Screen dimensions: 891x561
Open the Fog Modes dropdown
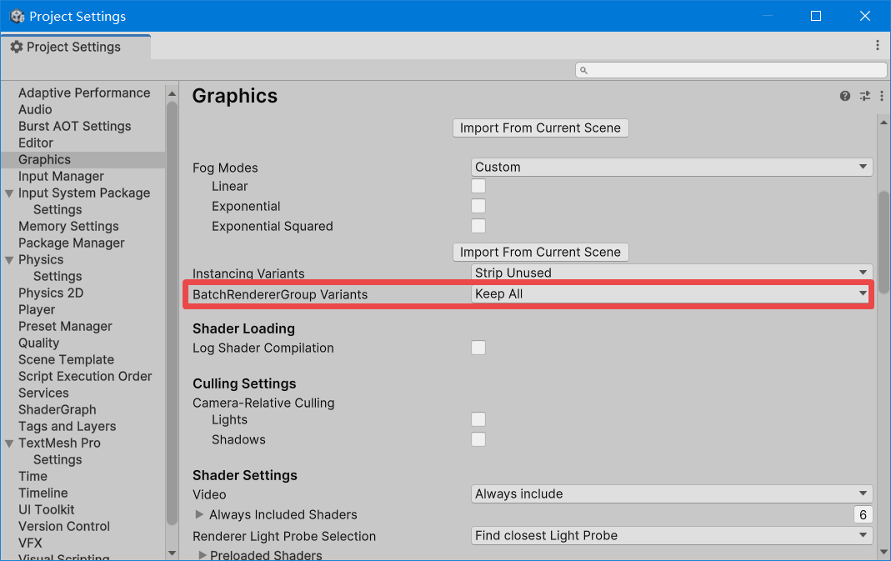(672, 167)
